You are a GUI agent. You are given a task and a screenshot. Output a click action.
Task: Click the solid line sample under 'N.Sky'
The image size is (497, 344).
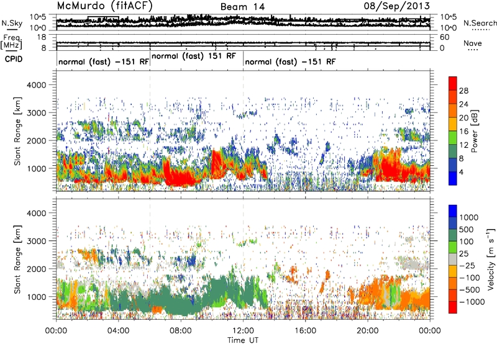[12, 30]
